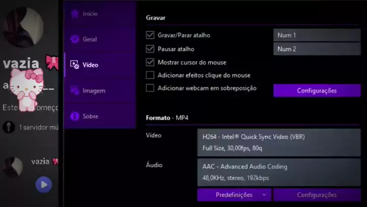Open the Geral settings tab

pos(90,39)
